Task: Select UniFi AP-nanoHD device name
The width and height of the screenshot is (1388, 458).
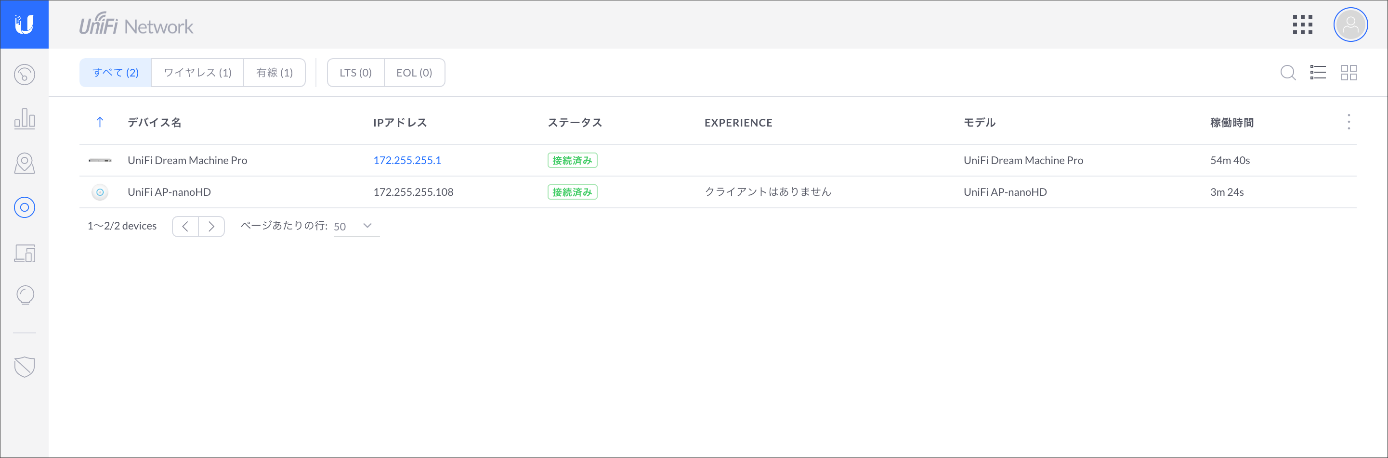Action: click(169, 192)
